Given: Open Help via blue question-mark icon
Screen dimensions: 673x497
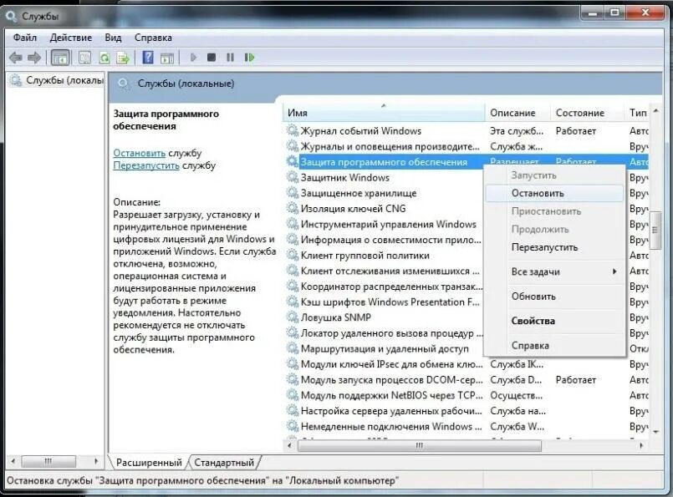Looking at the screenshot, I should pos(148,57).
